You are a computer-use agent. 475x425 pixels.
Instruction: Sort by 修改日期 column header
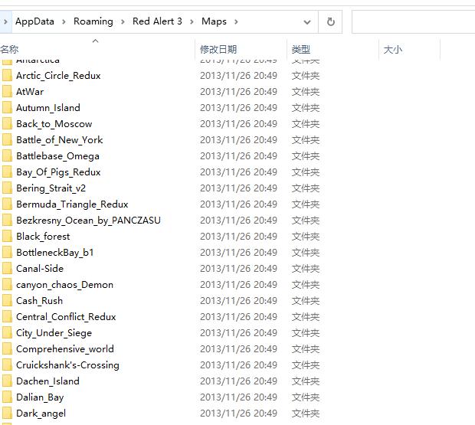pos(218,50)
